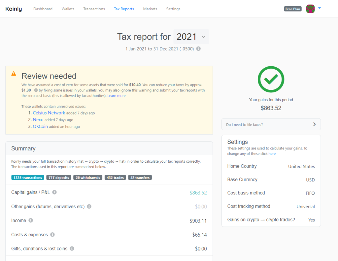Click the orange warning triangle icon
Screen dimensions: 338x261
click(x=14, y=74)
